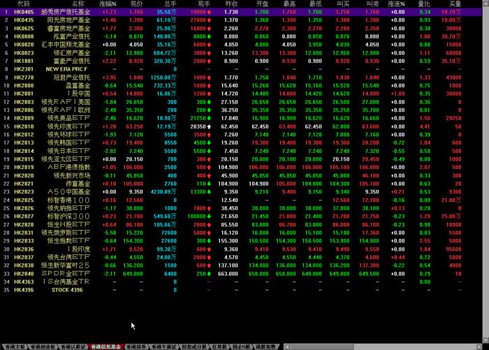Screen dimensions: 489x350
Task: Click the red up arrow in HK2778 row
Action: click(210, 78)
